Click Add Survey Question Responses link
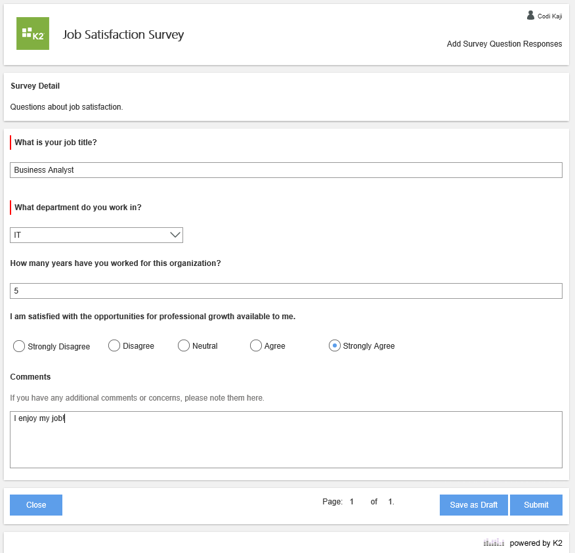 [x=504, y=44]
